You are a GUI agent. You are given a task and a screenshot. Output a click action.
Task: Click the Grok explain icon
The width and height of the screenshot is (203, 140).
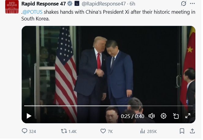click(x=184, y=4)
